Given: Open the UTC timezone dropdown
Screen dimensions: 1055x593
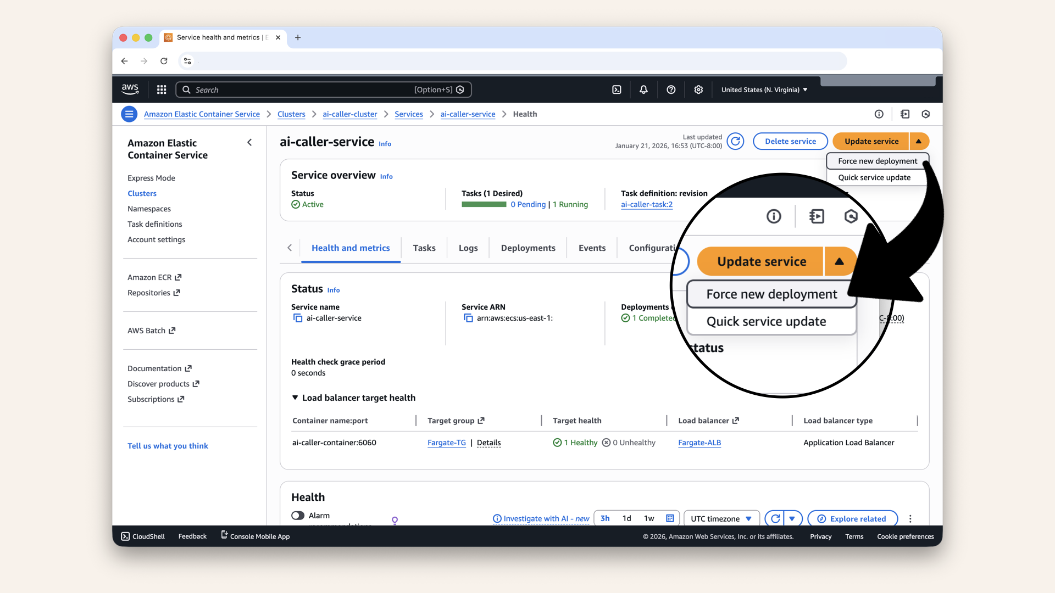Looking at the screenshot, I should tap(721, 518).
